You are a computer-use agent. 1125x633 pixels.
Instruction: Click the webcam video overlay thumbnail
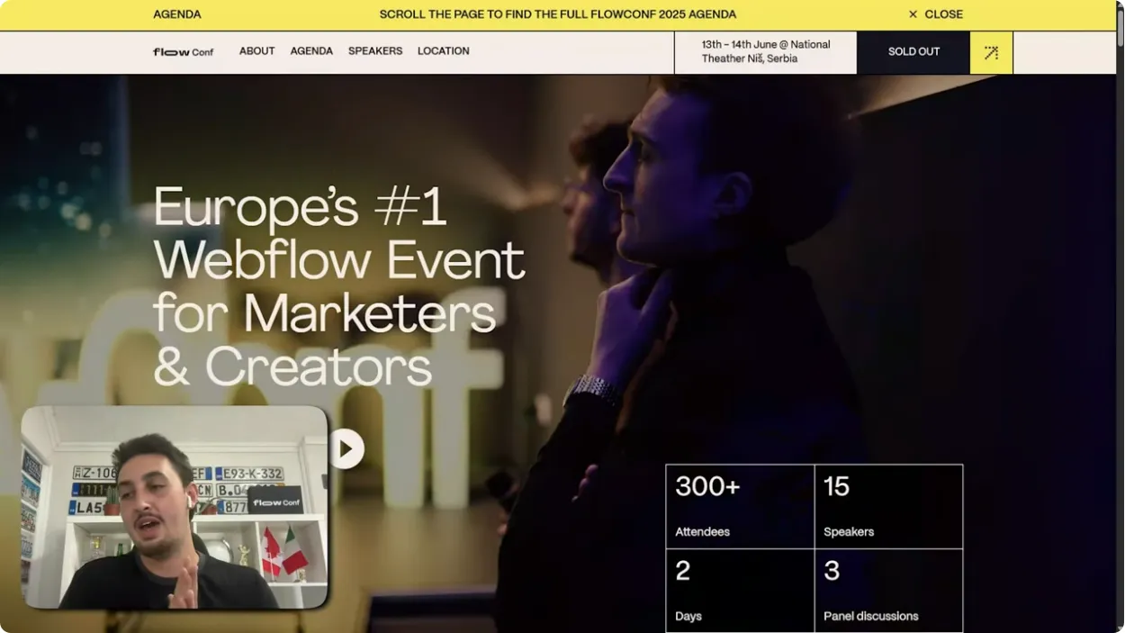[x=175, y=507]
